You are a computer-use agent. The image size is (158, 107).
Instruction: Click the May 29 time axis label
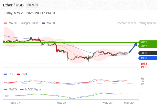(x=107, y=103)
